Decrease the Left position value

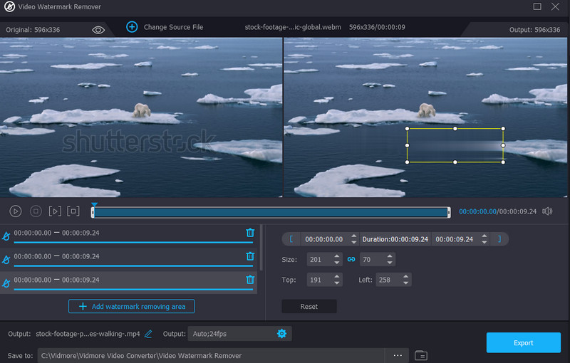(x=405, y=283)
